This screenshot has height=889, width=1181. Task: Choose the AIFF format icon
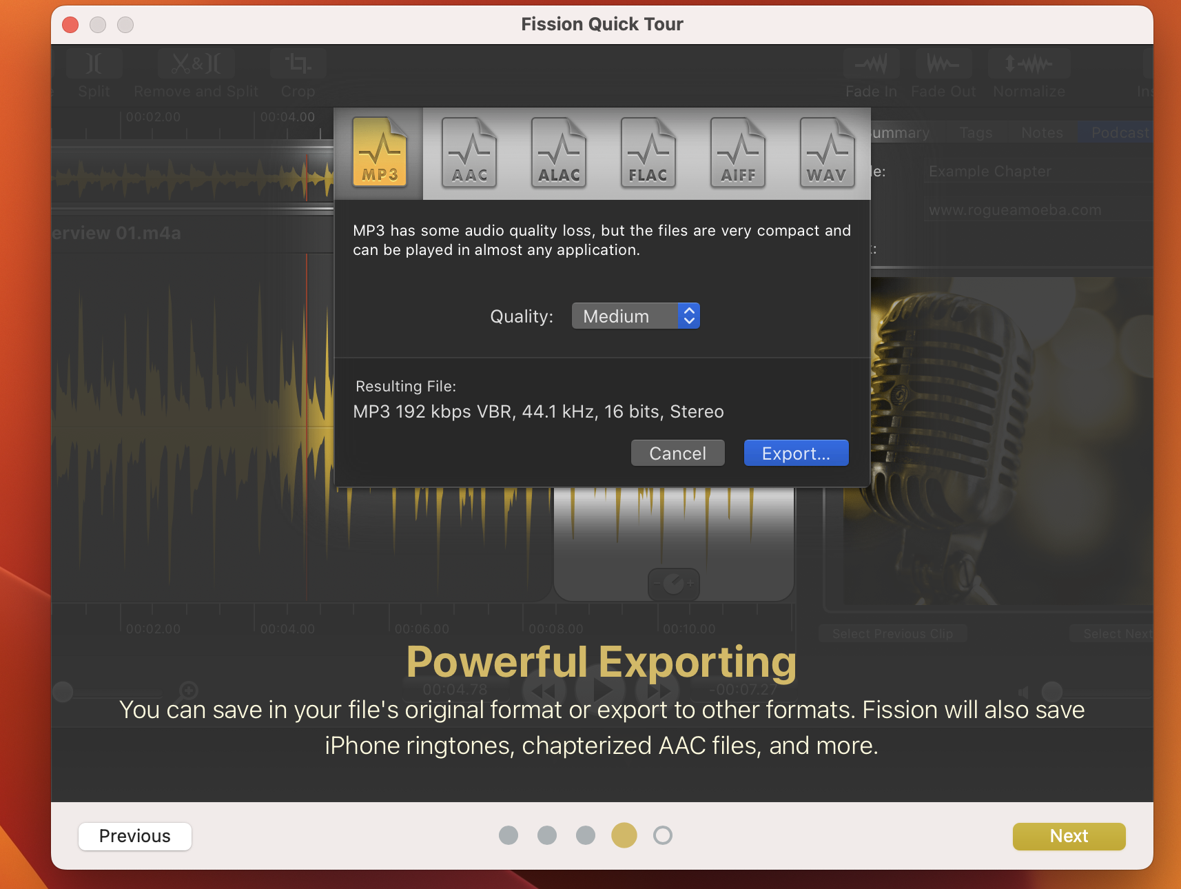(x=738, y=153)
